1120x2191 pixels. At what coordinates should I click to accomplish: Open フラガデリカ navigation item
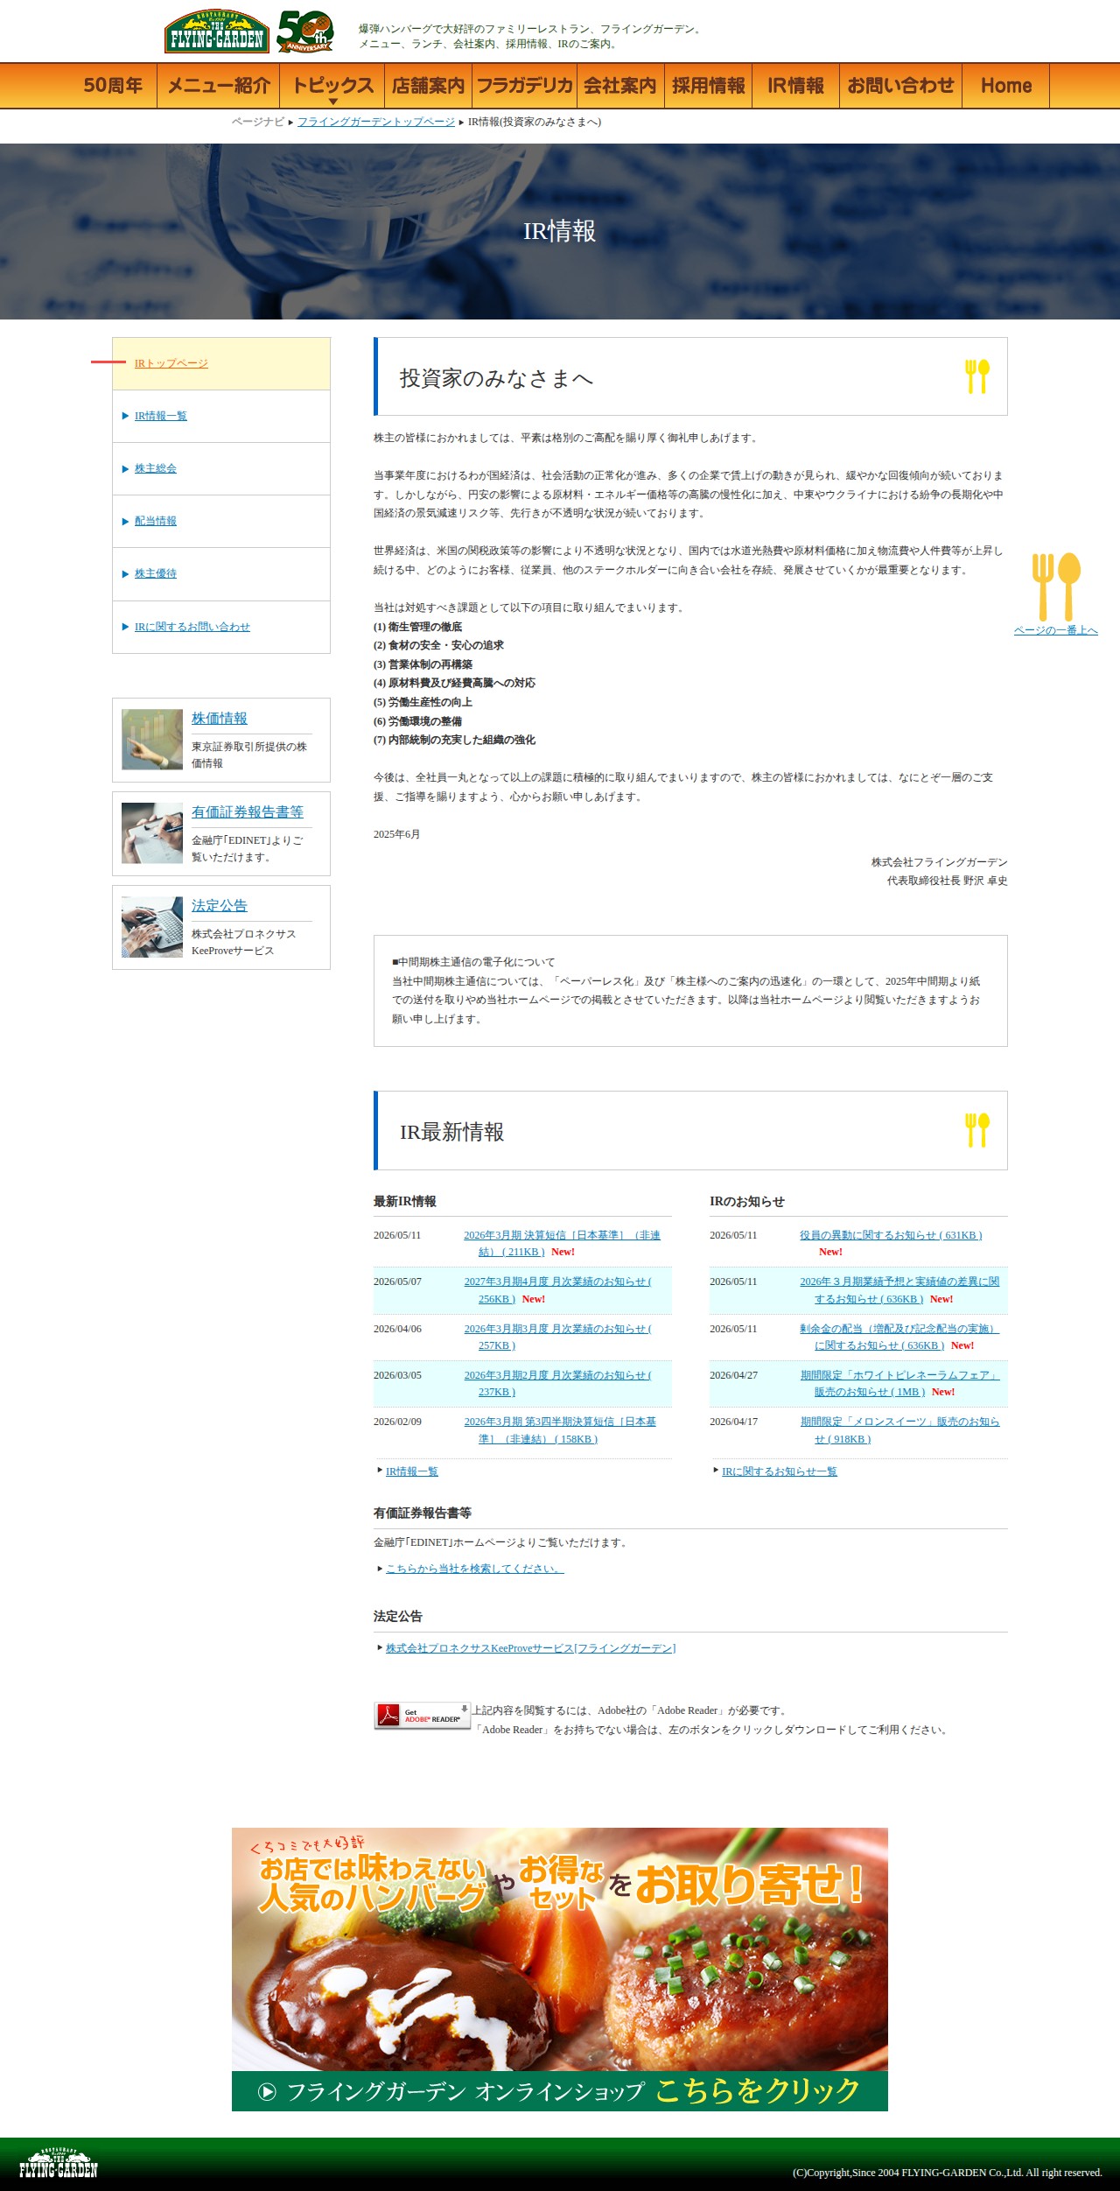coord(525,86)
